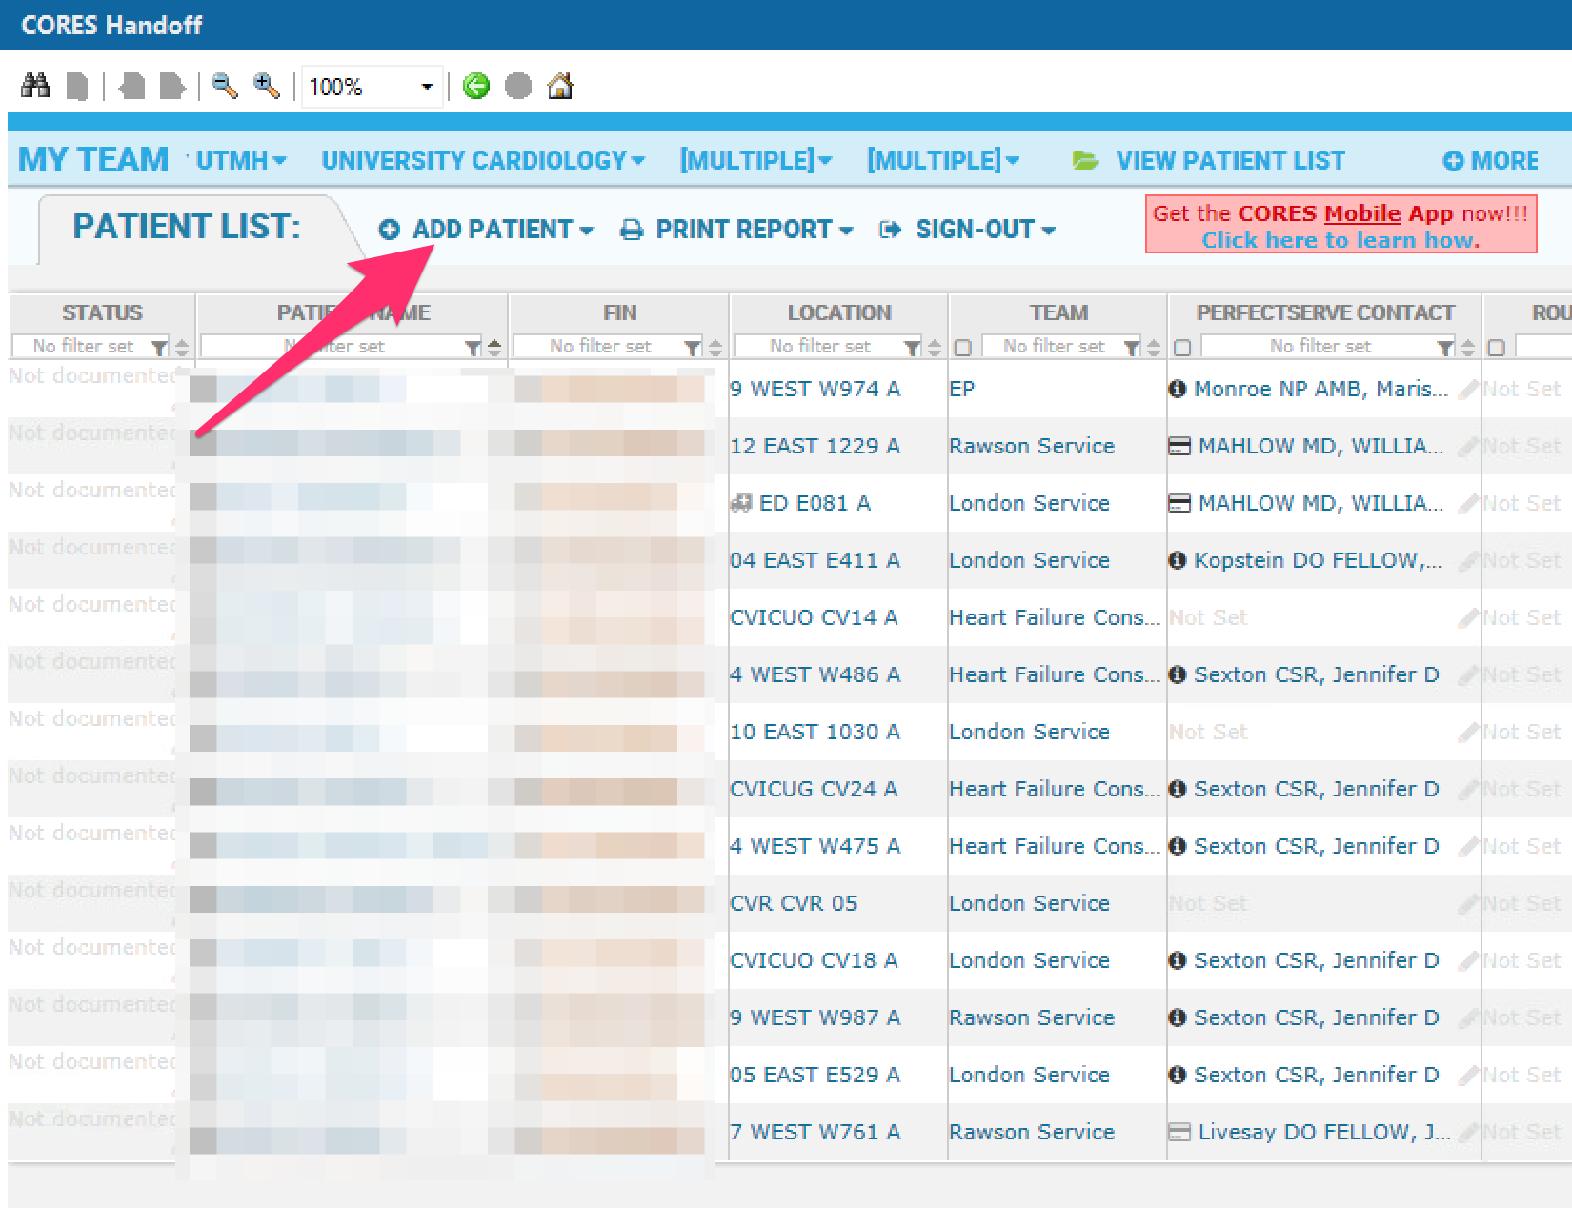This screenshot has width=1572, height=1208.
Task: Click the zoom out magnifier icon
Action: point(225,86)
